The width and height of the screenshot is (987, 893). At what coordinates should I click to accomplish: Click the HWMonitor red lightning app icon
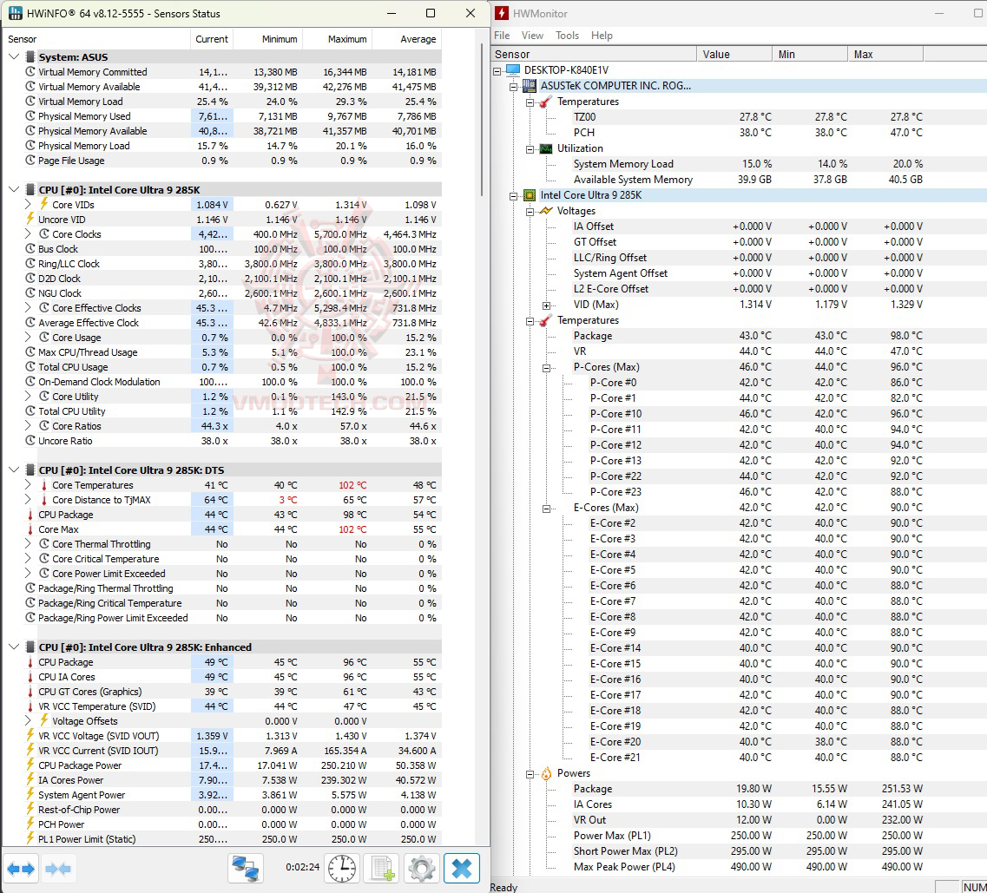tap(502, 13)
